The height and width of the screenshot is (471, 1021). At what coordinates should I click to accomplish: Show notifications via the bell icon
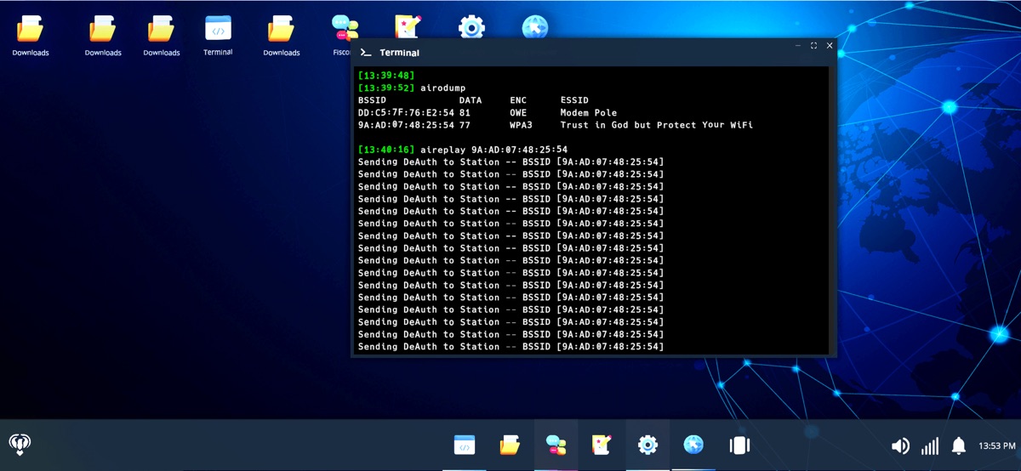[959, 445]
